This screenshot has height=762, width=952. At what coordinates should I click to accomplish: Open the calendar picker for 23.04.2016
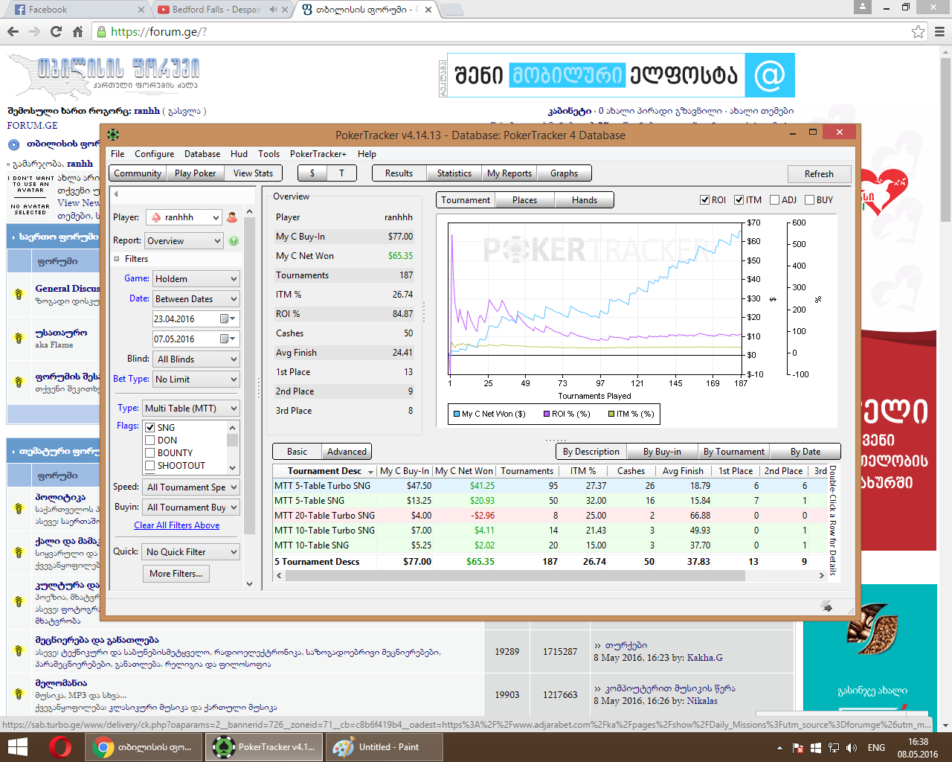[x=228, y=319]
